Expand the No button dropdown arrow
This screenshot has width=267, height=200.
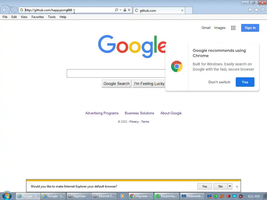click(x=230, y=186)
